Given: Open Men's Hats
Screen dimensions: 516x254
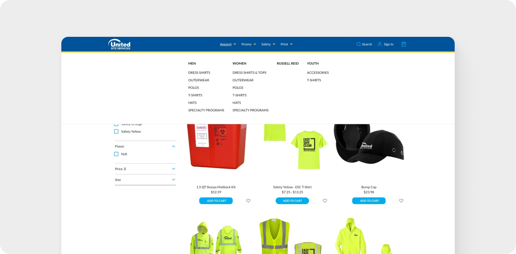Looking at the screenshot, I should [x=192, y=103].
